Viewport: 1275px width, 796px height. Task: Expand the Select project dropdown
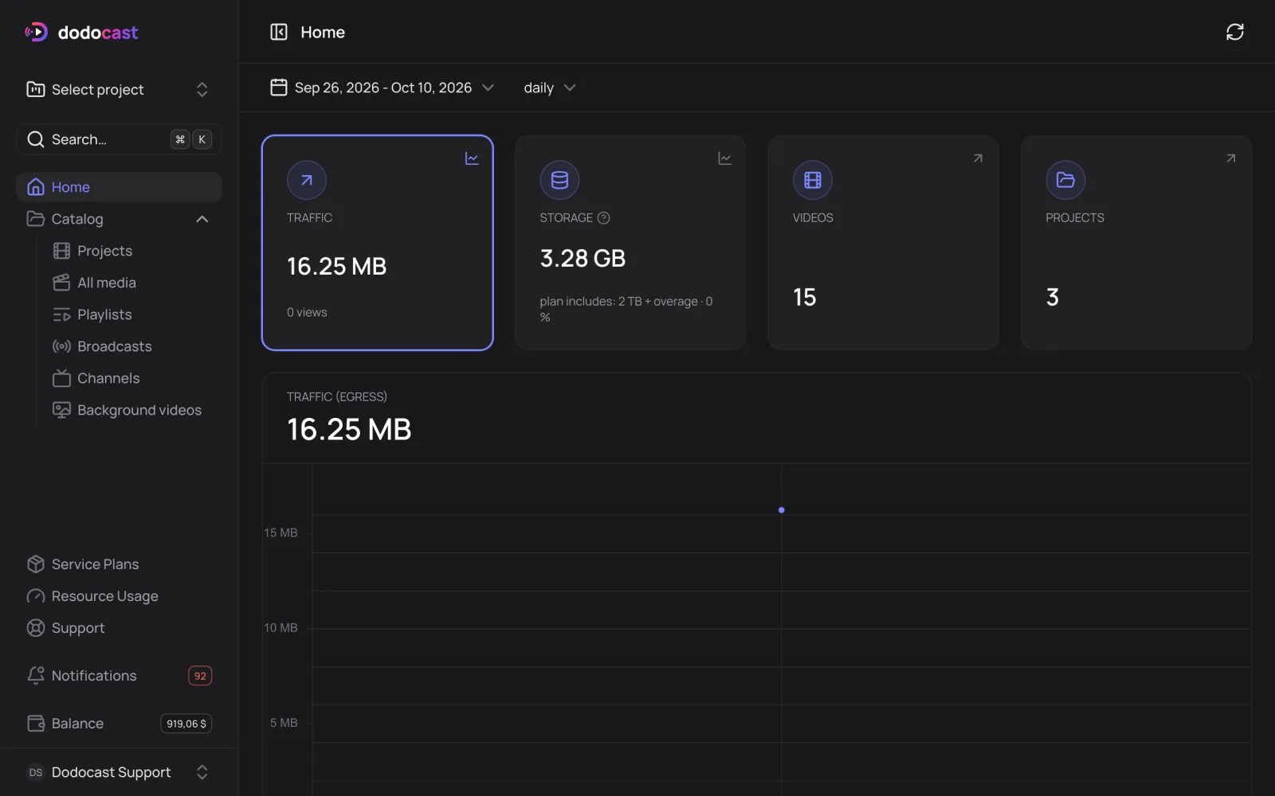tap(119, 89)
